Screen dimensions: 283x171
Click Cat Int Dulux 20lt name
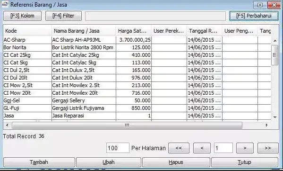[x=72, y=78]
